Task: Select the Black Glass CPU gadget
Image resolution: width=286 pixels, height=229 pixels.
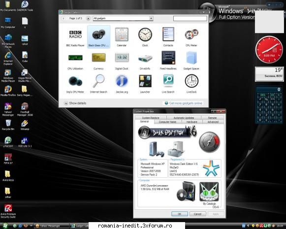Action: coord(98,37)
